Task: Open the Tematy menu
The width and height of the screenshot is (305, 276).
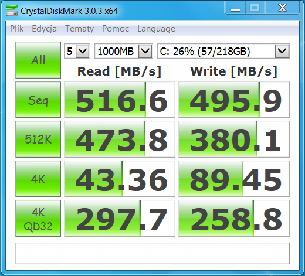Action: pyautogui.click(x=79, y=29)
